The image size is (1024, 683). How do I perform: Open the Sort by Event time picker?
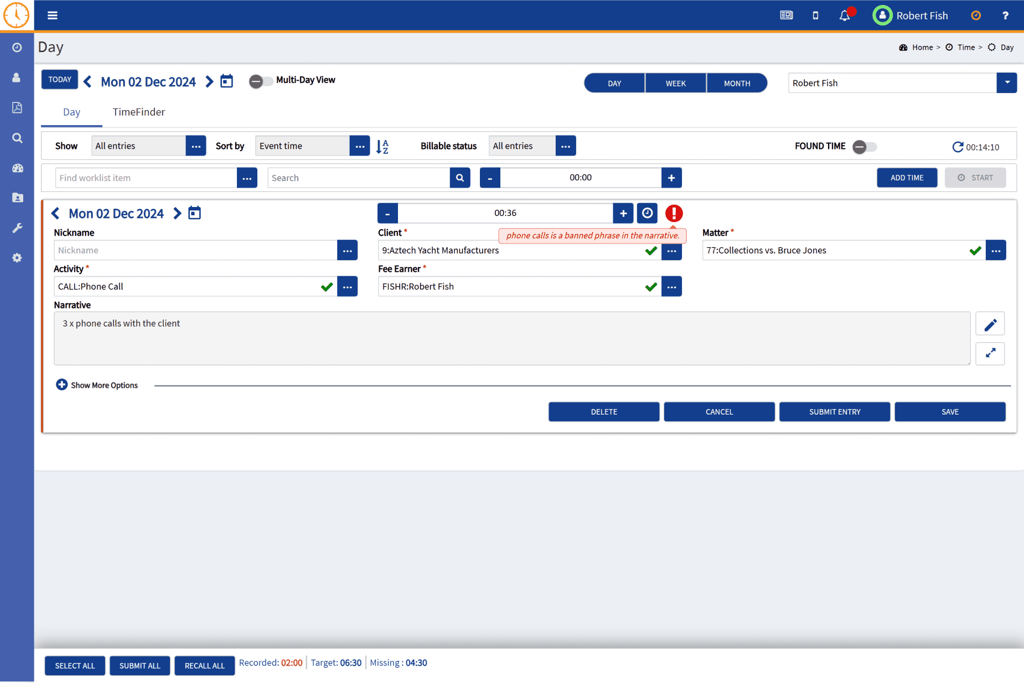click(x=360, y=146)
